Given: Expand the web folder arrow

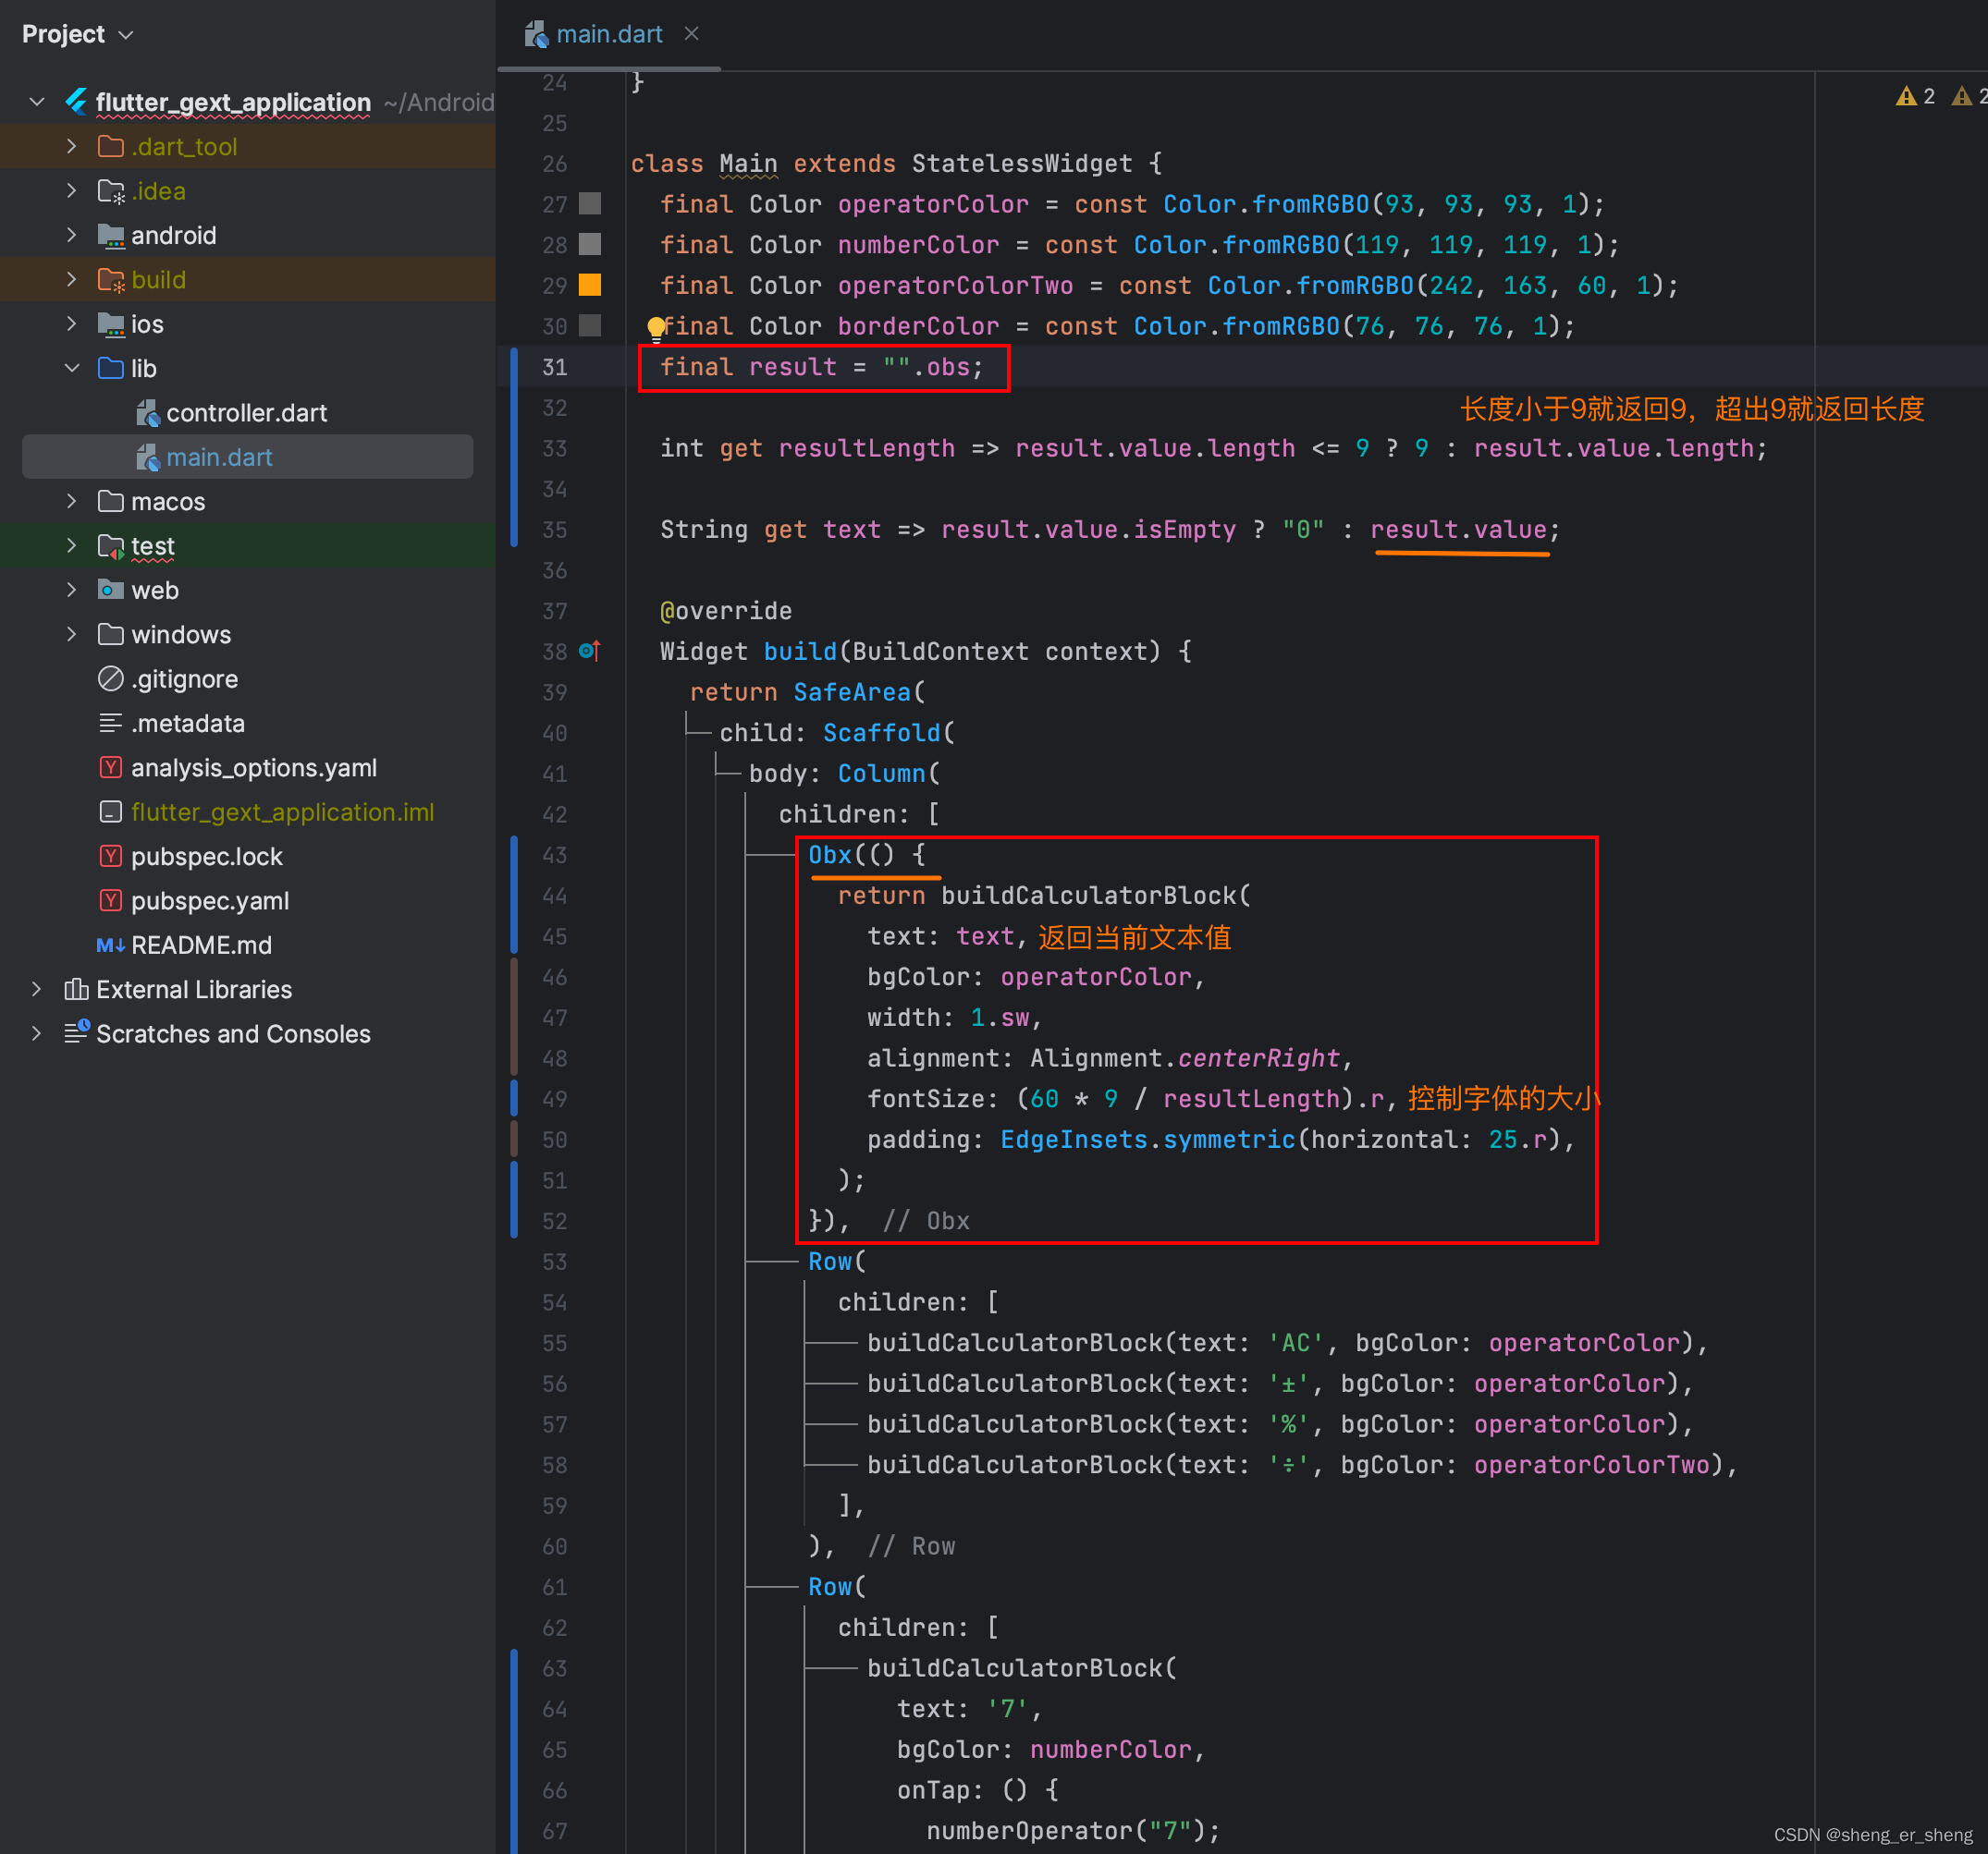Looking at the screenshot, I should (71, 591).
